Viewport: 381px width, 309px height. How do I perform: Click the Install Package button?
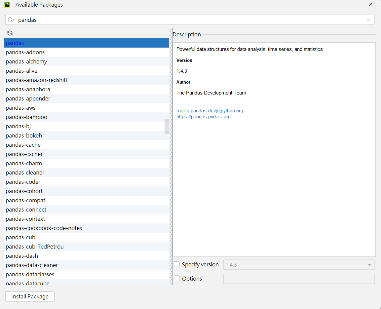click(x=30, y=296)
